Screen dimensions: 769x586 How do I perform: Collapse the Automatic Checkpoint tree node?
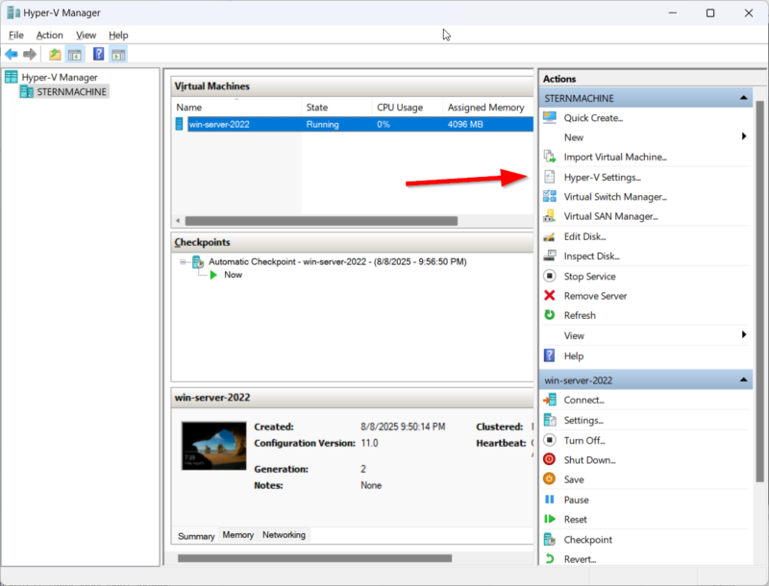coord(183,262)
